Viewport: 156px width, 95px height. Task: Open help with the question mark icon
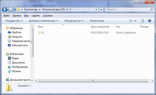click(149, 21)
